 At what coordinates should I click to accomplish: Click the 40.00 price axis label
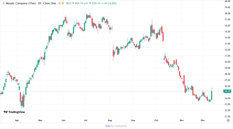227,1
